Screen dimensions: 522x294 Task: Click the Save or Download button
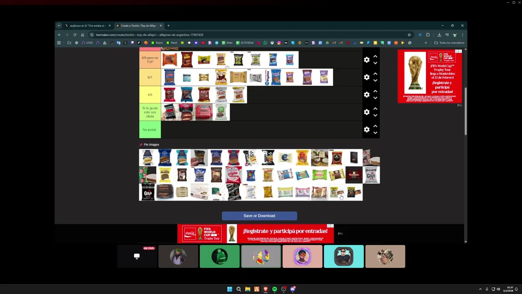(x=259, y=216)
